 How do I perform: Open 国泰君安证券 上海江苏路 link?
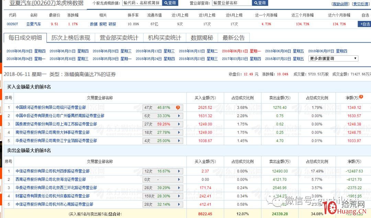point(56,124)
